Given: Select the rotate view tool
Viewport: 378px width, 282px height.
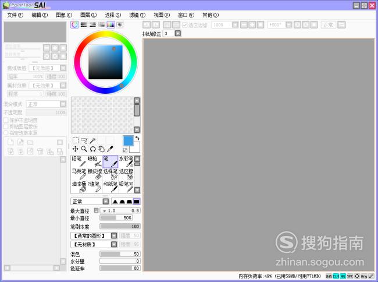Looking at the screenshot, I should pos(92,149).
